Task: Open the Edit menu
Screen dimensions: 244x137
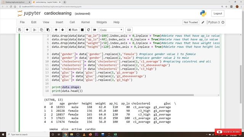Action: click(x=34, y=22)
